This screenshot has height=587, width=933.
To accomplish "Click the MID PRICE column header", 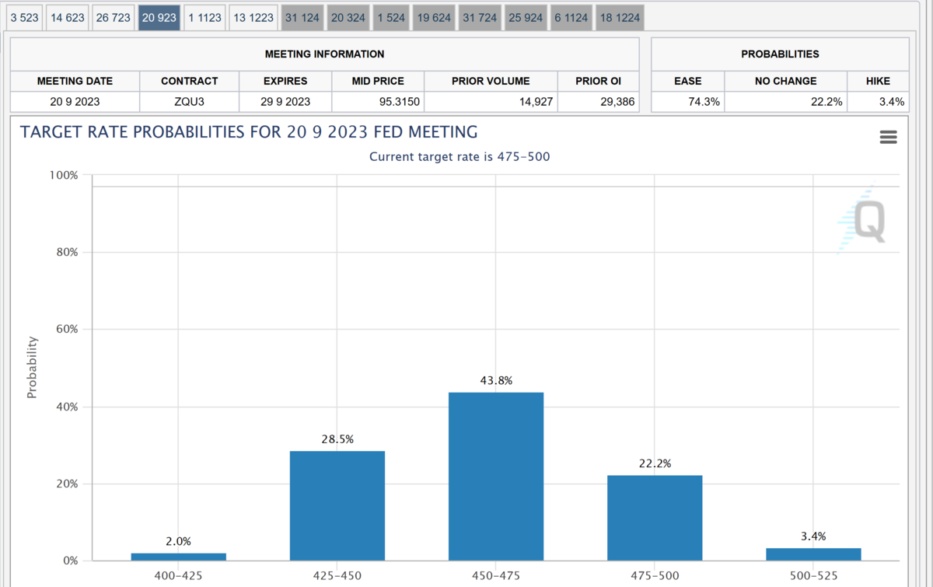I will [379, 81].
